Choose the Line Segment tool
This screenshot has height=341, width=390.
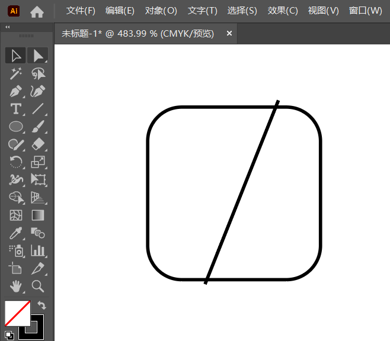tap(38, 109)
